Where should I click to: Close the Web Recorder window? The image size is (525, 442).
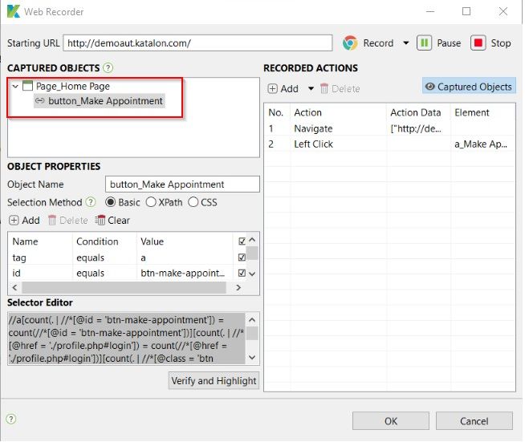pyautogui.click(x=503, y=11)
